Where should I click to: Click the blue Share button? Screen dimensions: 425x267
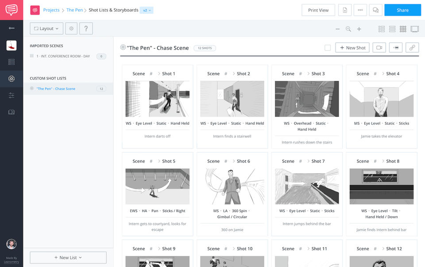402,10
